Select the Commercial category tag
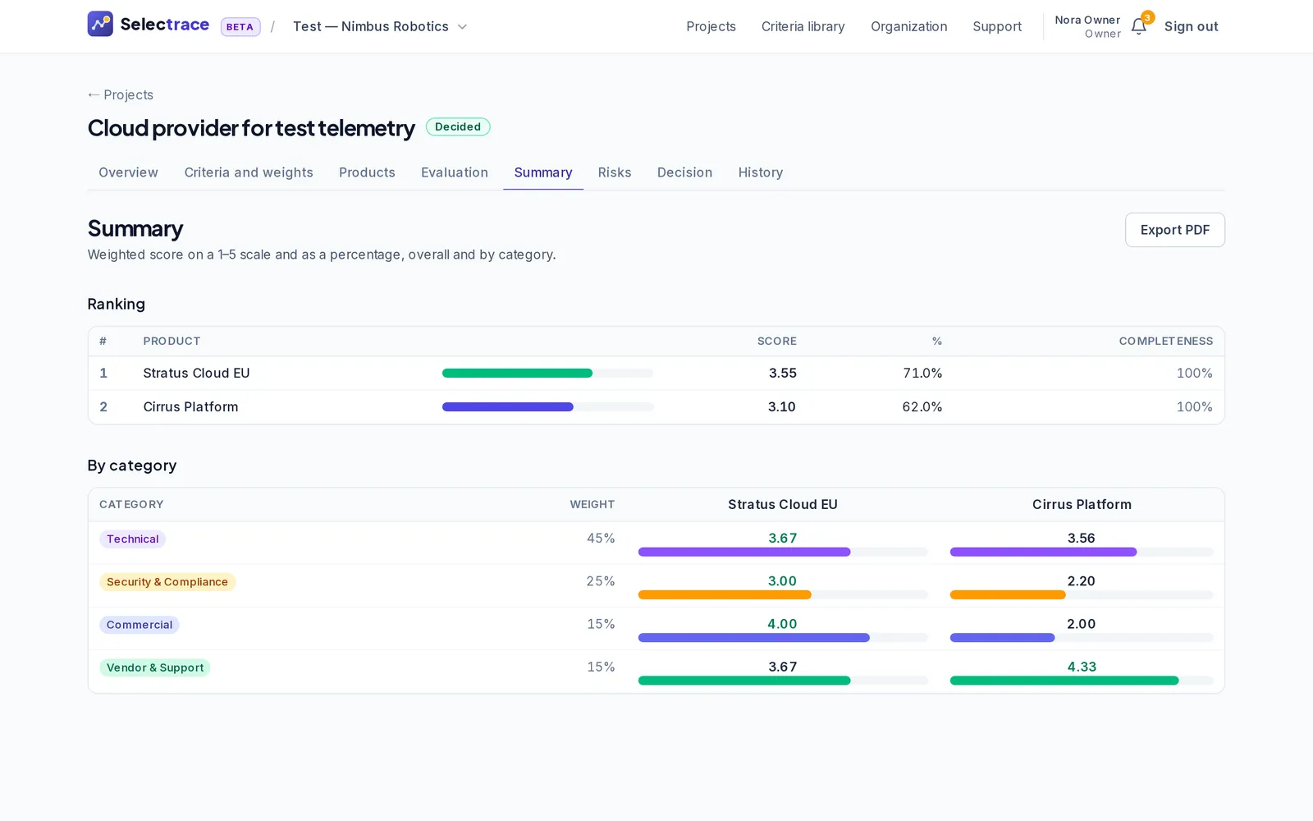1313x821 pixels. pyautogui.click(x=140, y=625)
